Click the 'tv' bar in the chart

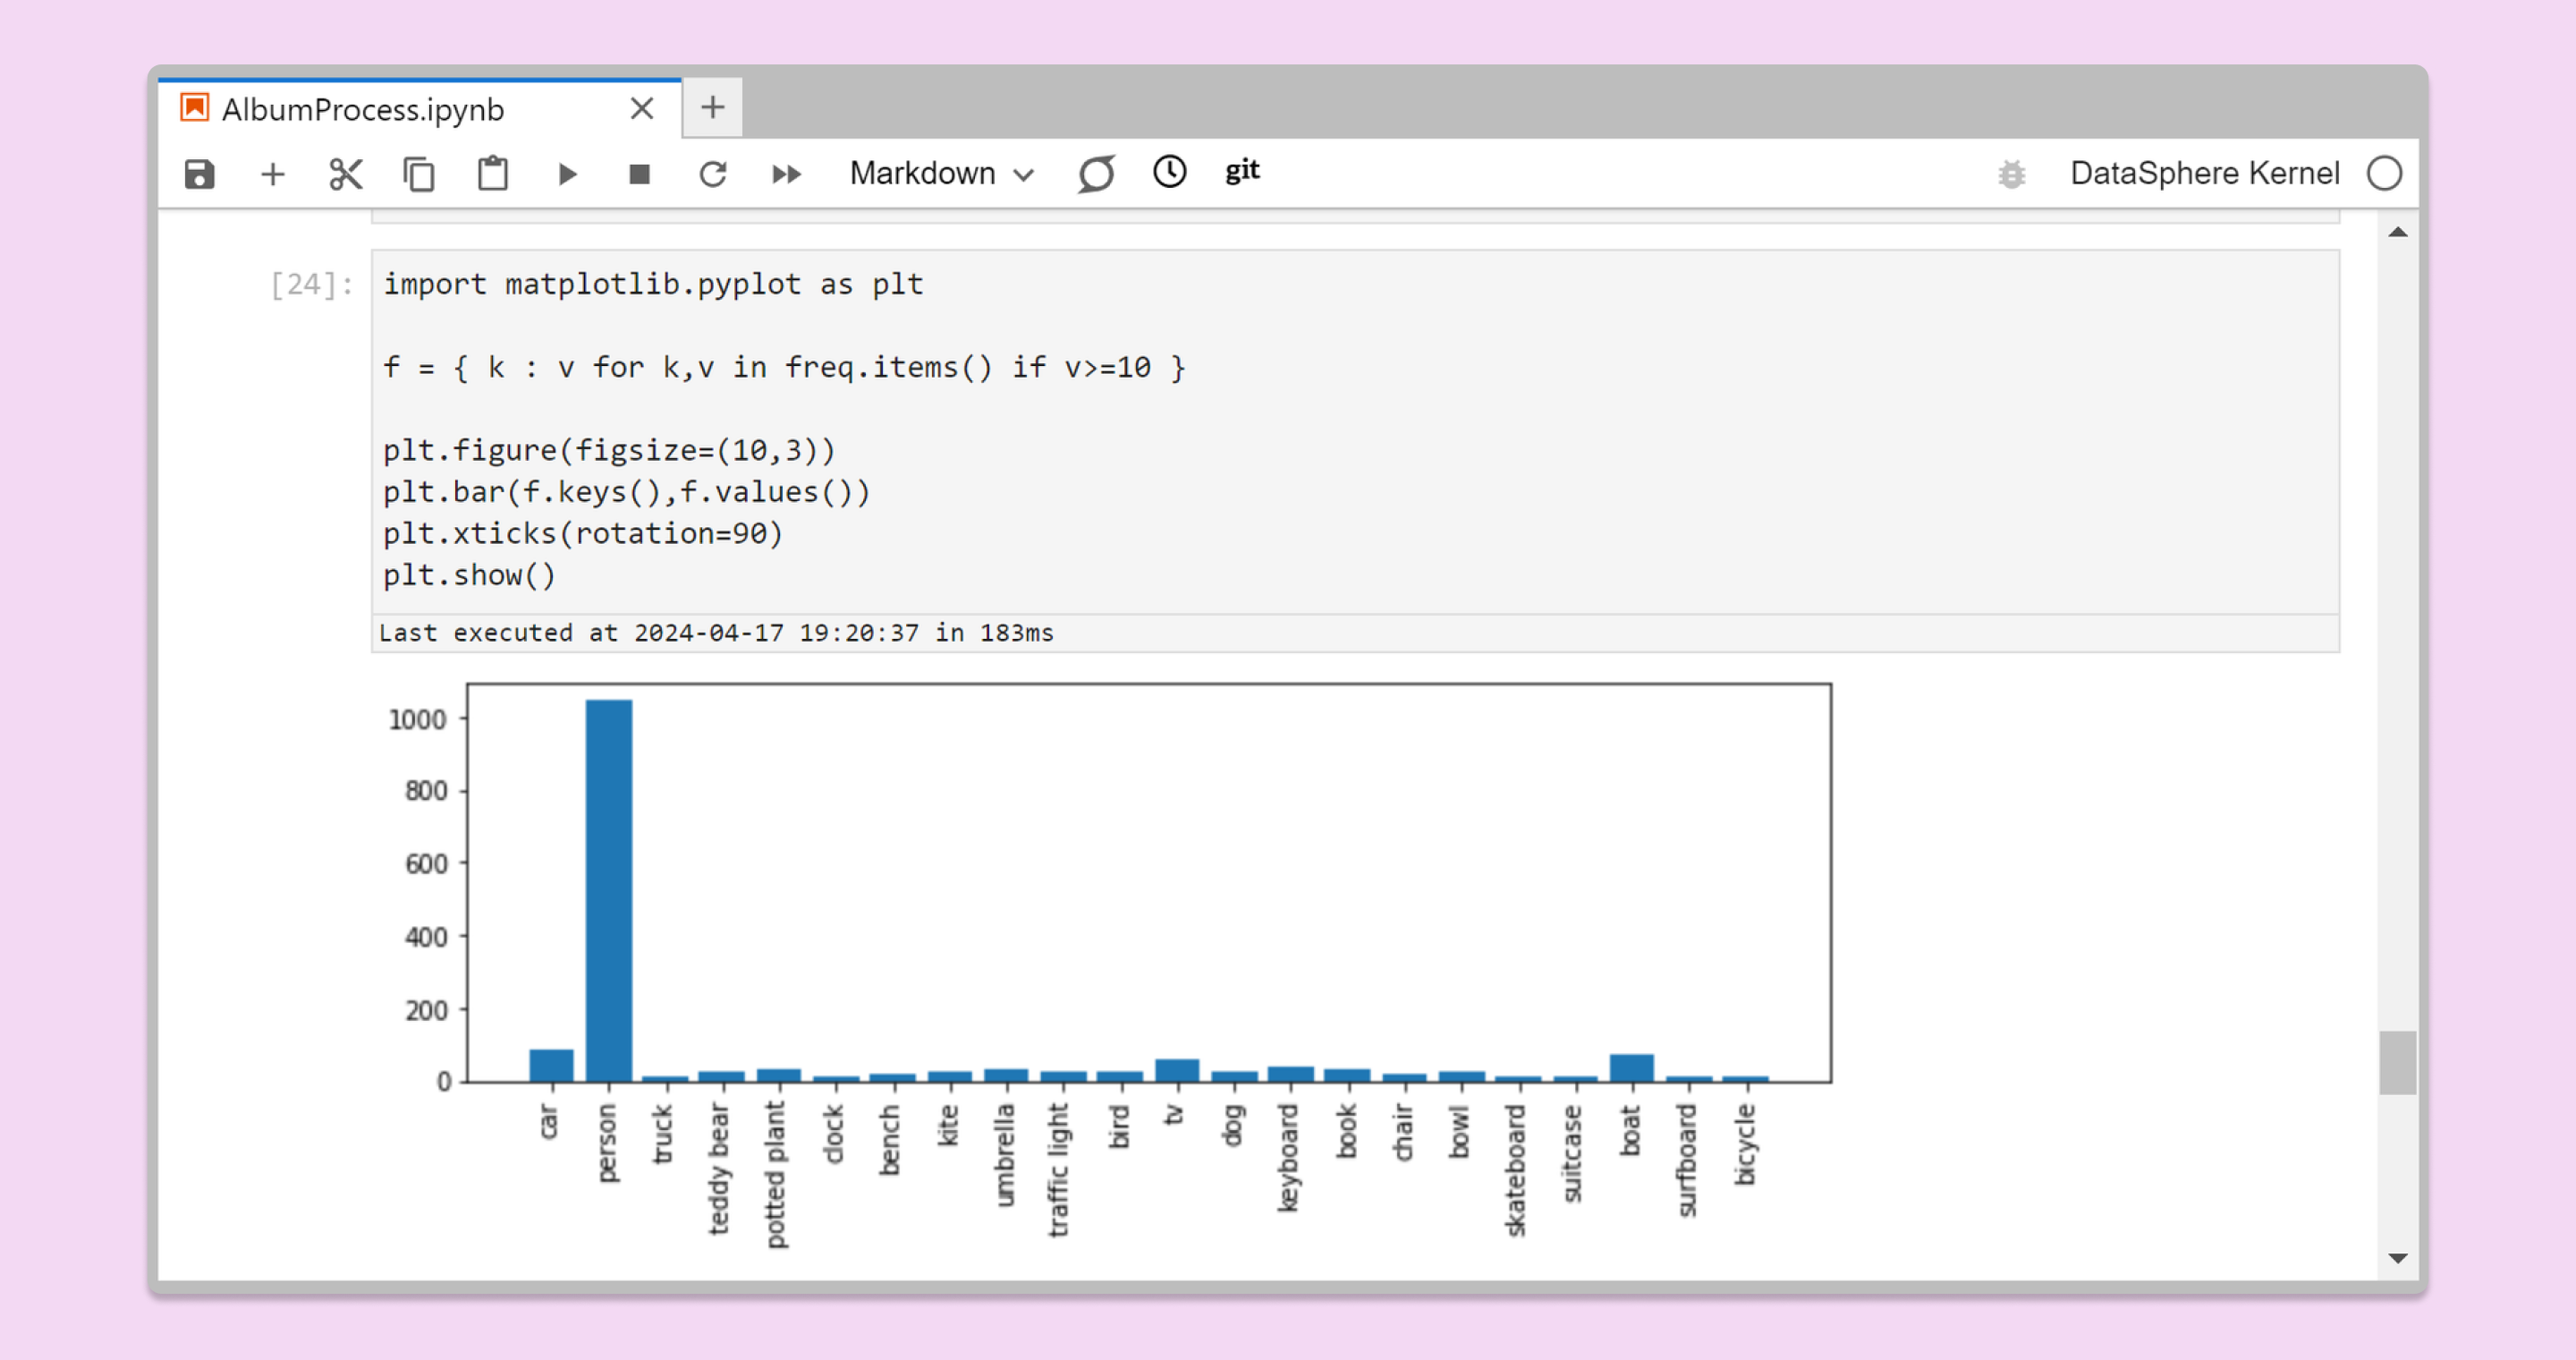1177,1070
